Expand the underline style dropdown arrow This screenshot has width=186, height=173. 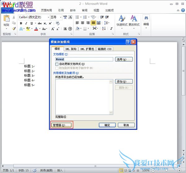pos(35,23)
